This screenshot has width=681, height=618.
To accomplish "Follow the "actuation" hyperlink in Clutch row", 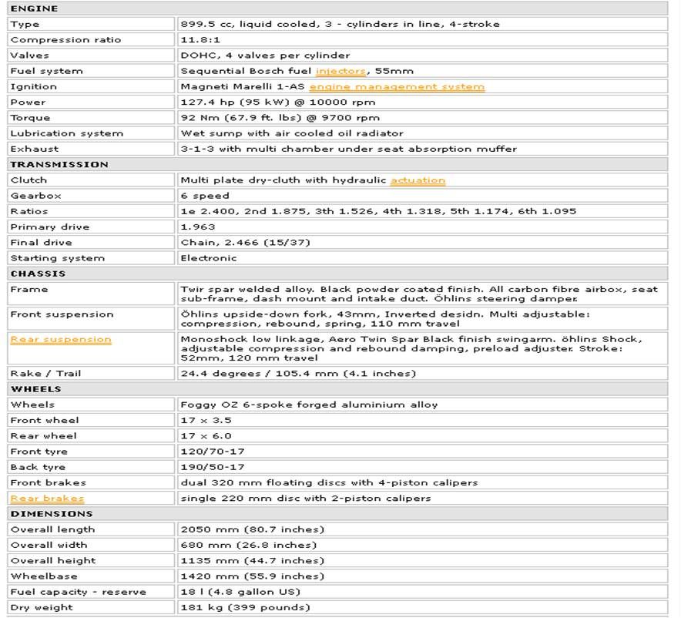I will [x=418, y=180].
